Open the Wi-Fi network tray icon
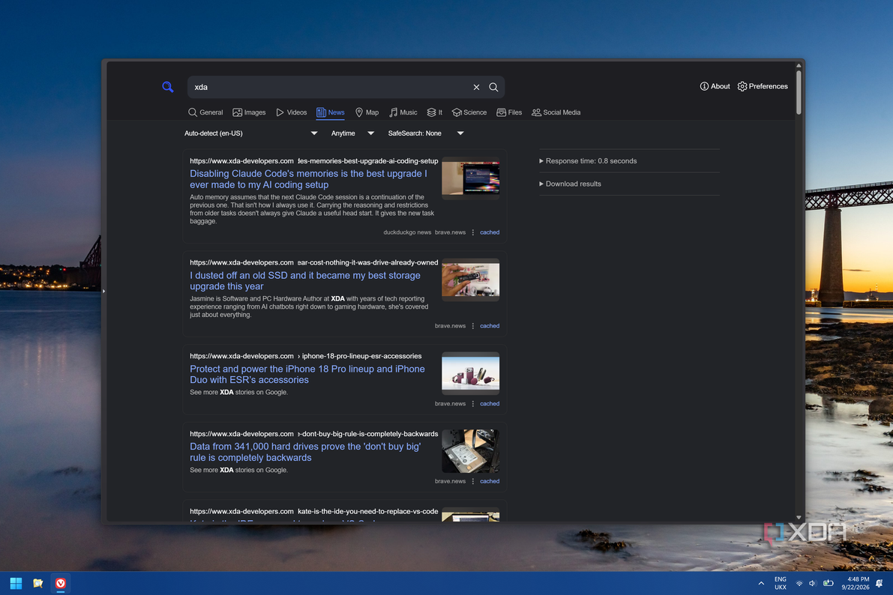The height and width of the screenshot is (595, 893). click(799, 584)
